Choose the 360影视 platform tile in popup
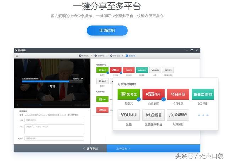227x161 pixels. coord(203,94)
